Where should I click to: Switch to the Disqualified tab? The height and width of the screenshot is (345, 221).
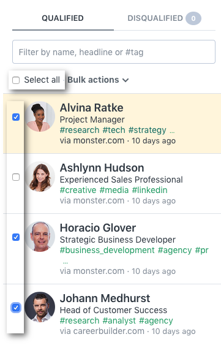[x=164, y=18]
